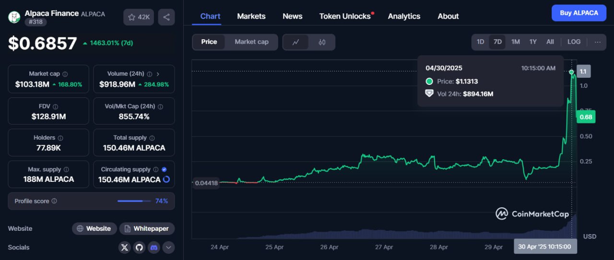
Task: Click the 0.04418 starting price label
Action: tap(206, 183)
